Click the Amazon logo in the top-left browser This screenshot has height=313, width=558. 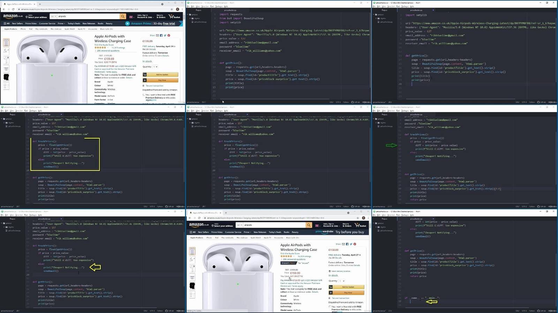pyautogui.click(x=13, y=16)
